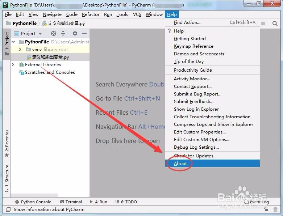Toggle the 7: Structure side tab

[7, 178]
